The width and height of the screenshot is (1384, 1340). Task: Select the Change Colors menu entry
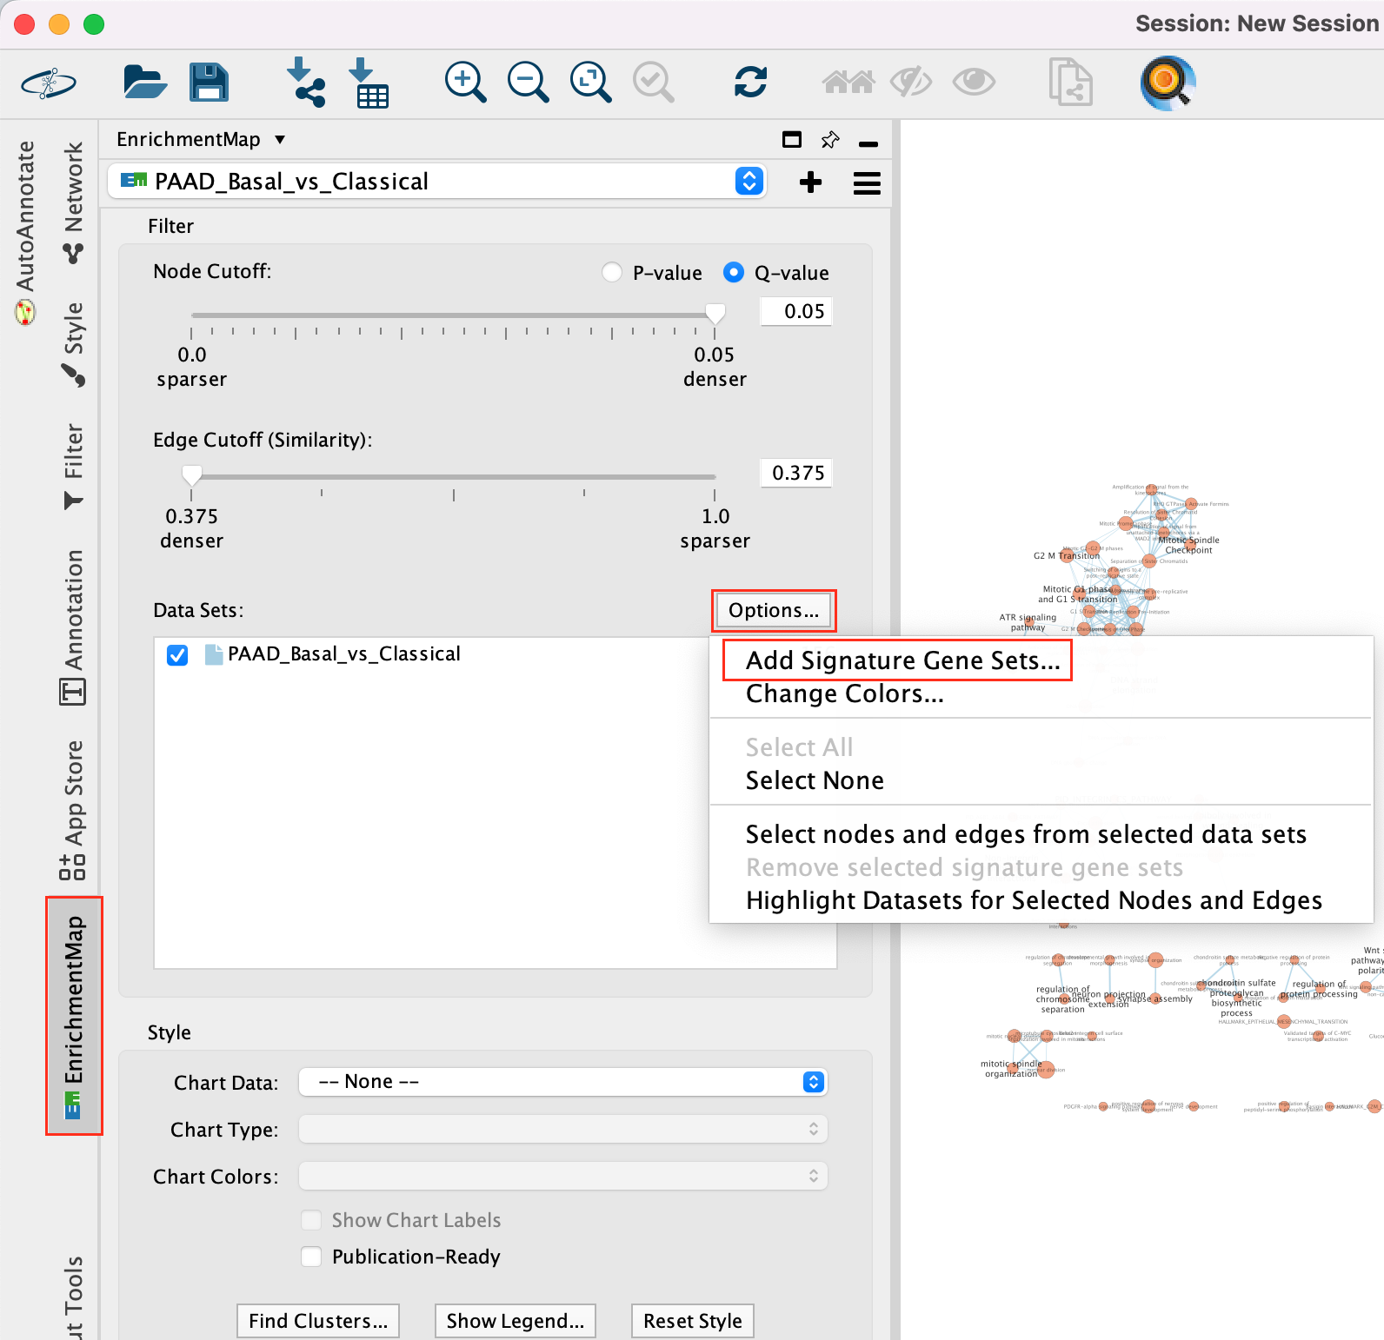coord(844,694)
